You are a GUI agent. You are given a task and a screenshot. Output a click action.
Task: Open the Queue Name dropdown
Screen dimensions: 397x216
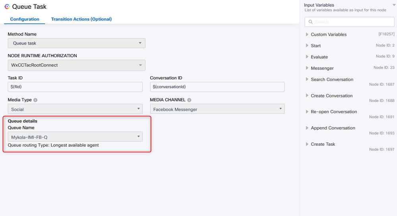(x=75, y=137)
